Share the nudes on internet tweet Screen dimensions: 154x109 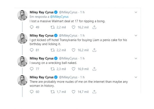94,92
